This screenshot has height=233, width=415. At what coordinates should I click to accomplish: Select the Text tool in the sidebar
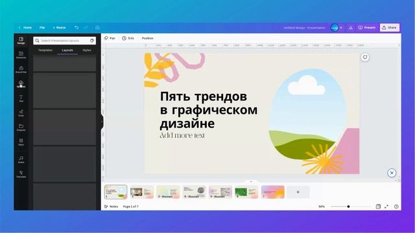click(21, 98)
